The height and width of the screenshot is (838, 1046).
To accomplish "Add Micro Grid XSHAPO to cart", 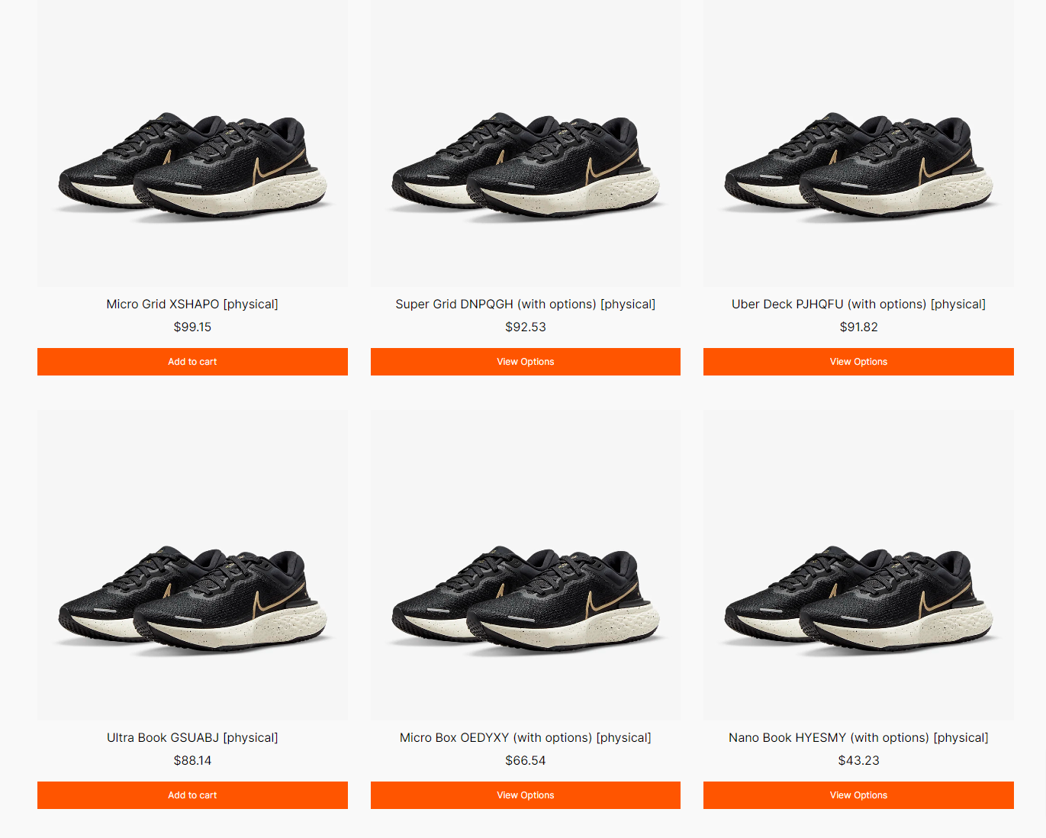I will click(x=192, y=362).
